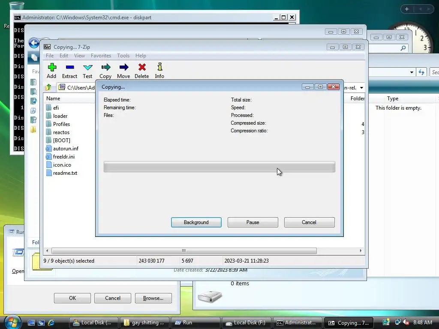439x329 pixels.
Task: Switch to Copying 7-Zip taskbar button
Action: [x=348, y=323]
